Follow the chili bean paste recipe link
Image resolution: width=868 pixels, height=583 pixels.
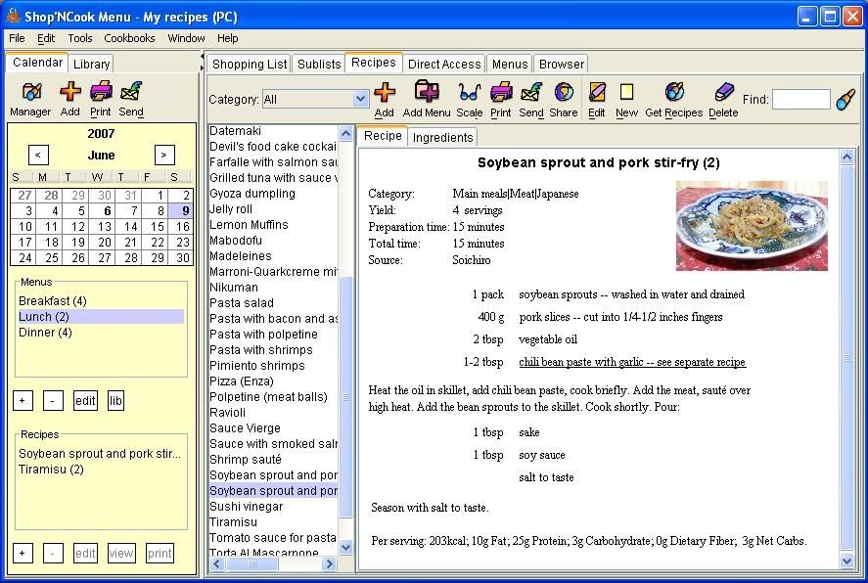click(x=632, y=362)
